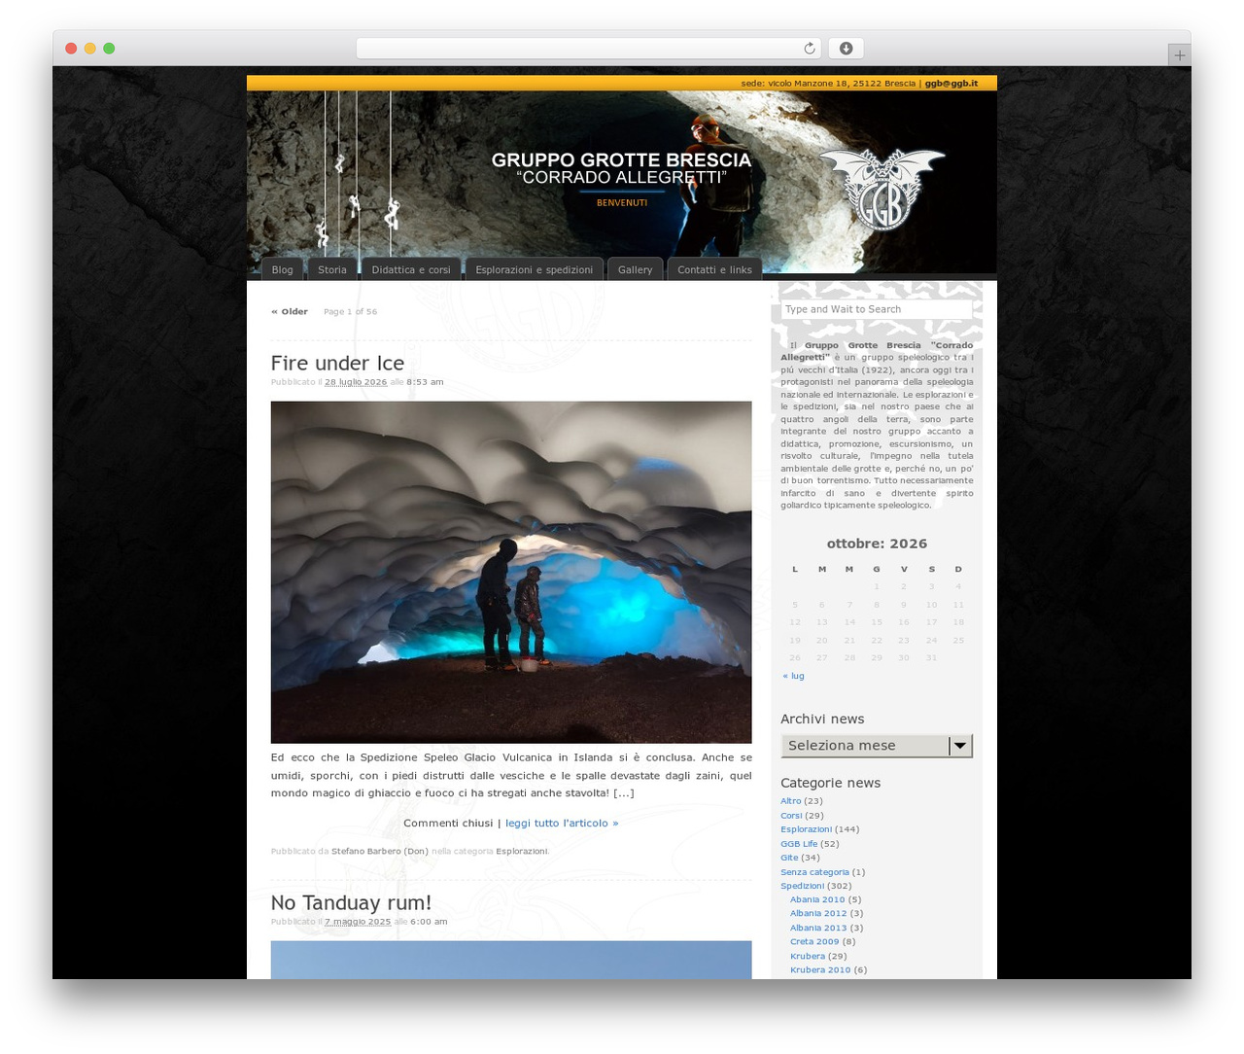Open the Albania 2013 subcategory

click(x=818, y=928)
